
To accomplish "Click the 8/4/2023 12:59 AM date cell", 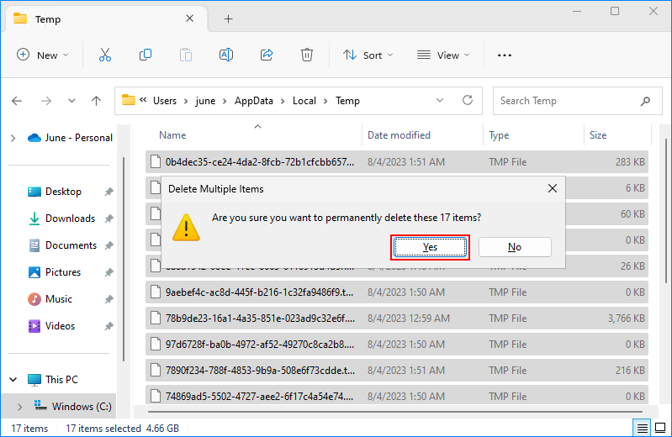I will pos(409,319).
